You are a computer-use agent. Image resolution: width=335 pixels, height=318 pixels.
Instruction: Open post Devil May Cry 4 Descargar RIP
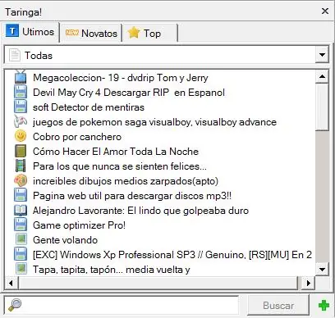coord(129,93)
